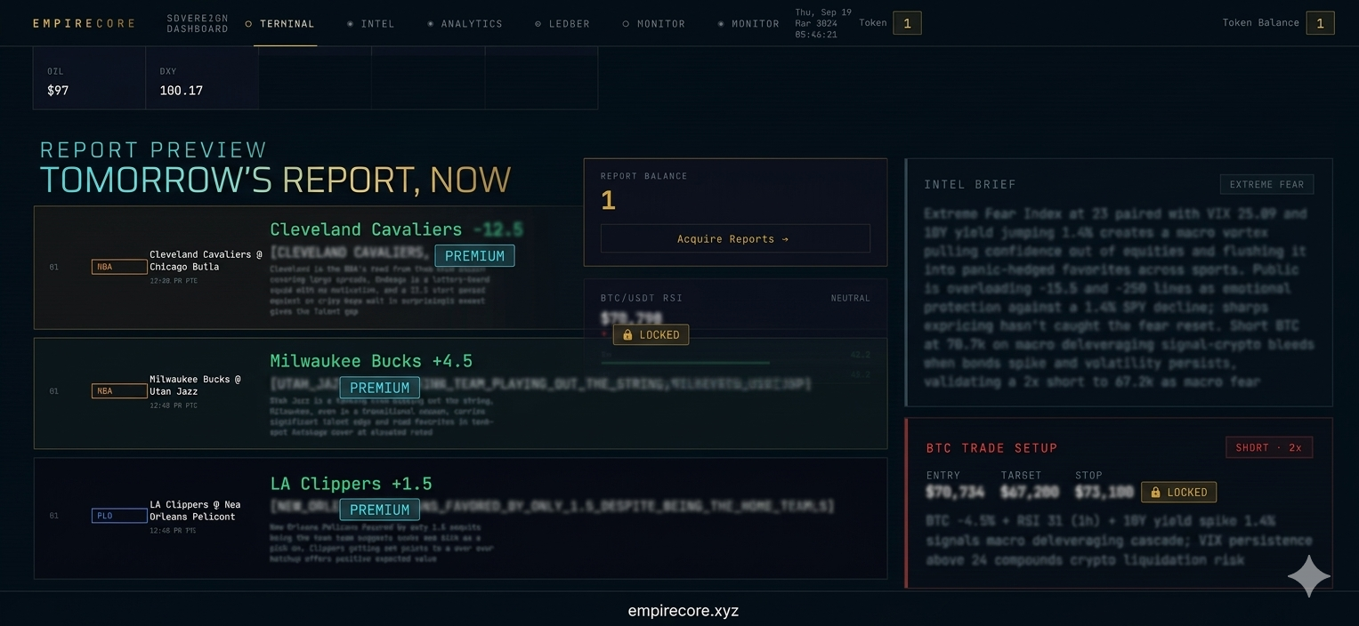Click the EMPIRECORE logo

[x=84, y=23]
